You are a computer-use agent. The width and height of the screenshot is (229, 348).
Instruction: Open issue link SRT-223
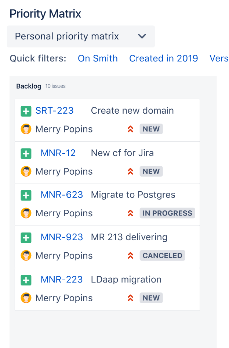point(54,111)
